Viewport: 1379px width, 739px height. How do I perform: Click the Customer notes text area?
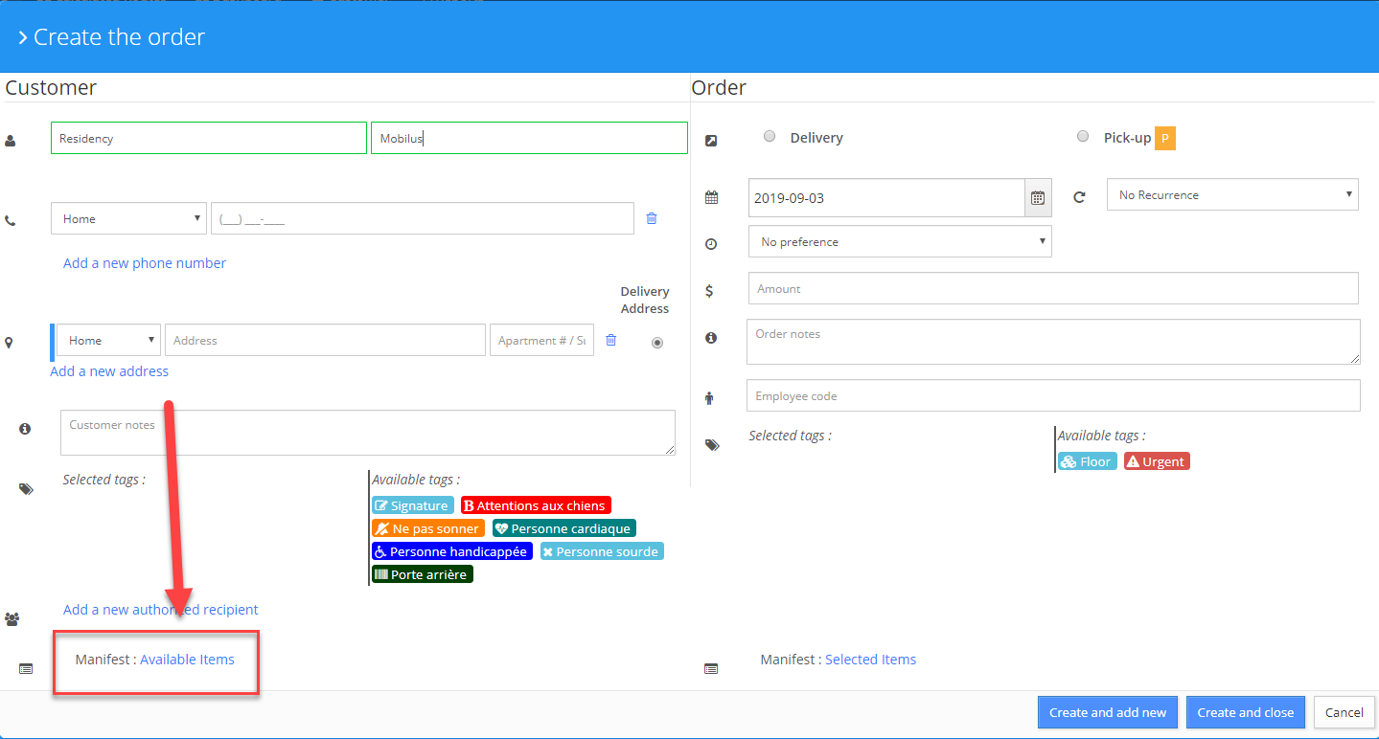click(x=368, y=433)
